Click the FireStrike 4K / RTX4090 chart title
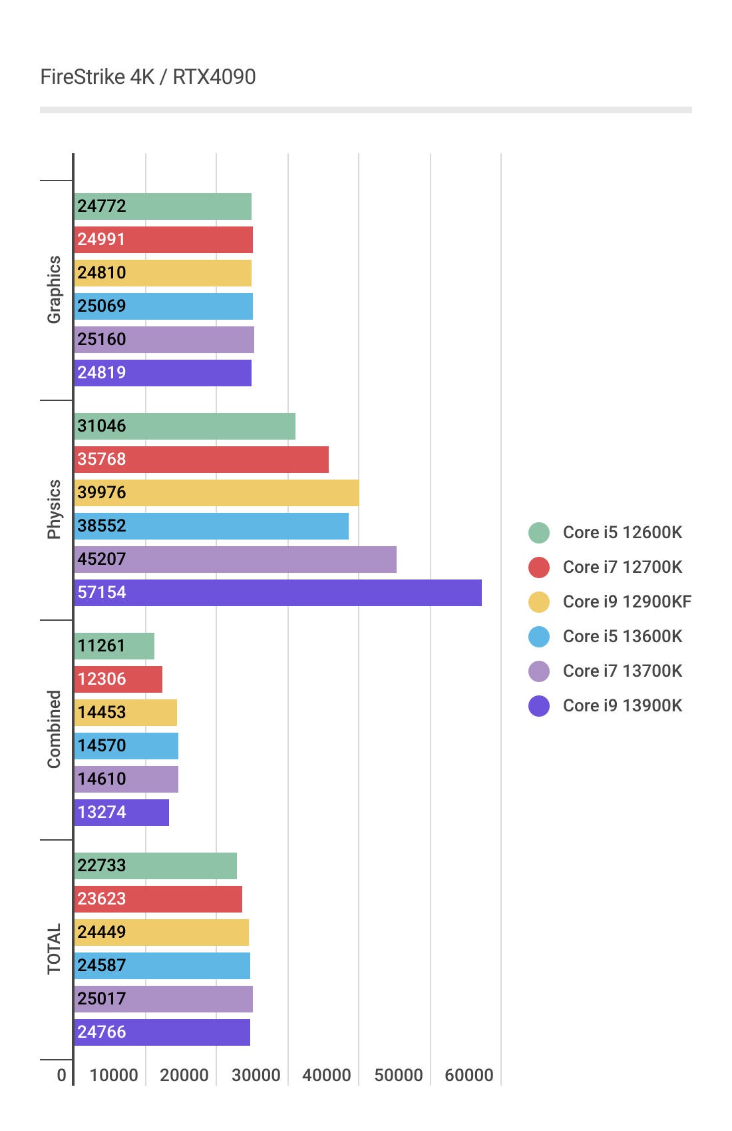The width and height of the screenshot is (732, 1131). click(x=148, y=77)
